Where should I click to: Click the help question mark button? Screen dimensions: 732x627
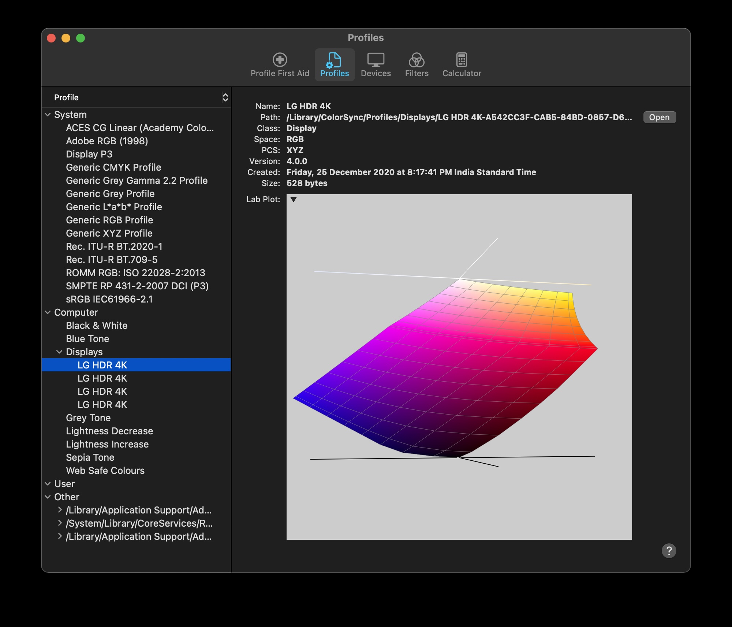[x=669, y=550]
